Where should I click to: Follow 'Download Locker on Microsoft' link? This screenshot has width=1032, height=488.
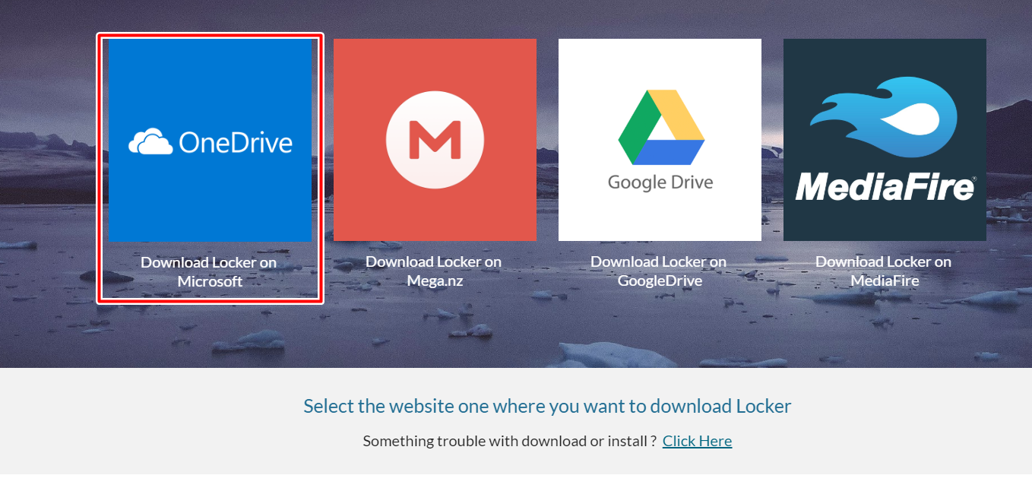click(209, 272)
